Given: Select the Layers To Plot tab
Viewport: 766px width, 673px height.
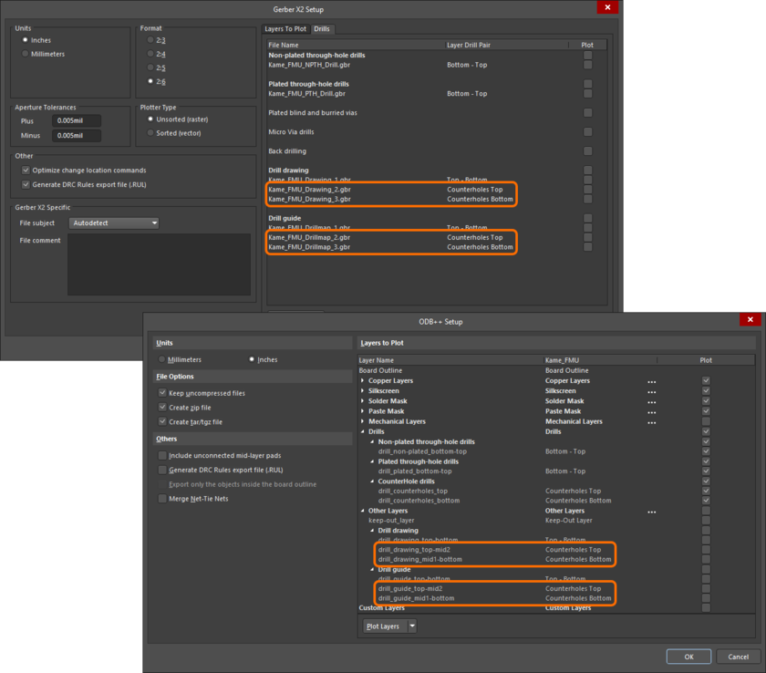Looking at the screenshot, I should click(287, 29).
